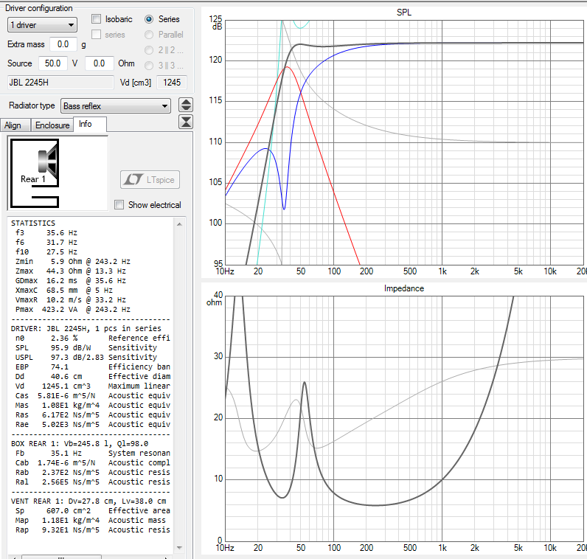Click the Impedance graph title

(404, 288)
